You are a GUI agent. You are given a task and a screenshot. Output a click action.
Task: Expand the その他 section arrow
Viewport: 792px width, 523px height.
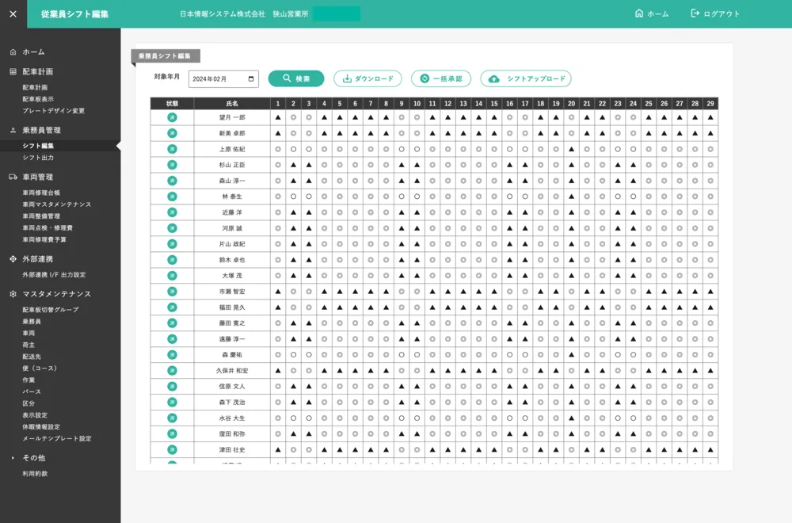point(13,458)
